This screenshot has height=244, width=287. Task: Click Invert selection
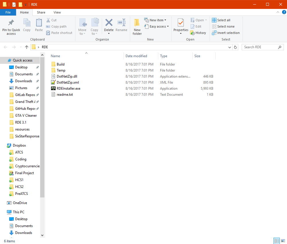(226, 33)
